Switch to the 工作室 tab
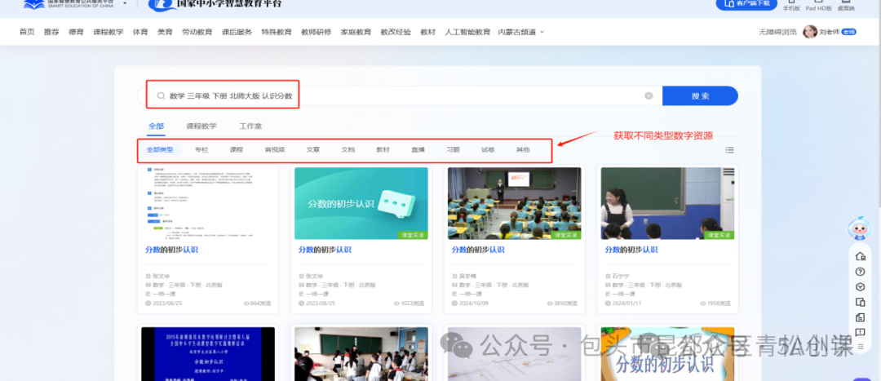The image size is (881, 381). (250, 126)
